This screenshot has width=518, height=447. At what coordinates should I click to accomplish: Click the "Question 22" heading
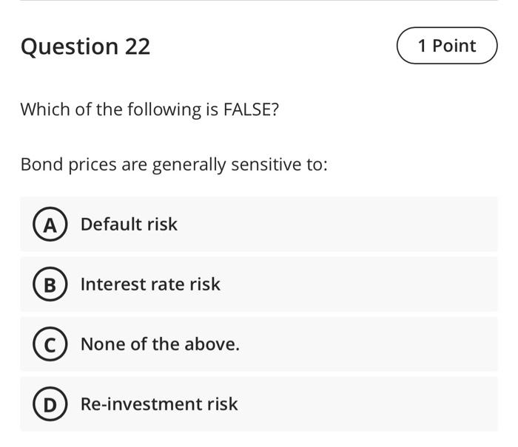(x=85, y=47)
